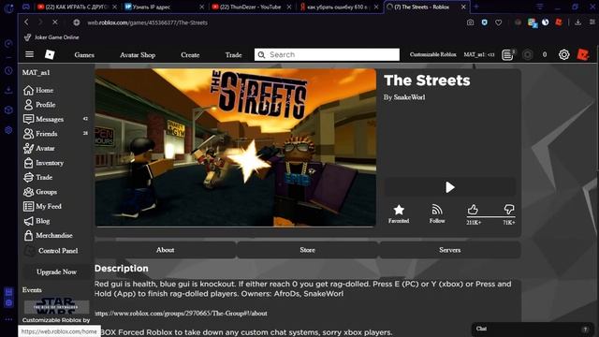The image size is (599, 337).
Task: Switch to как убрать ошибку 610 tab
Action: [339, 7]
